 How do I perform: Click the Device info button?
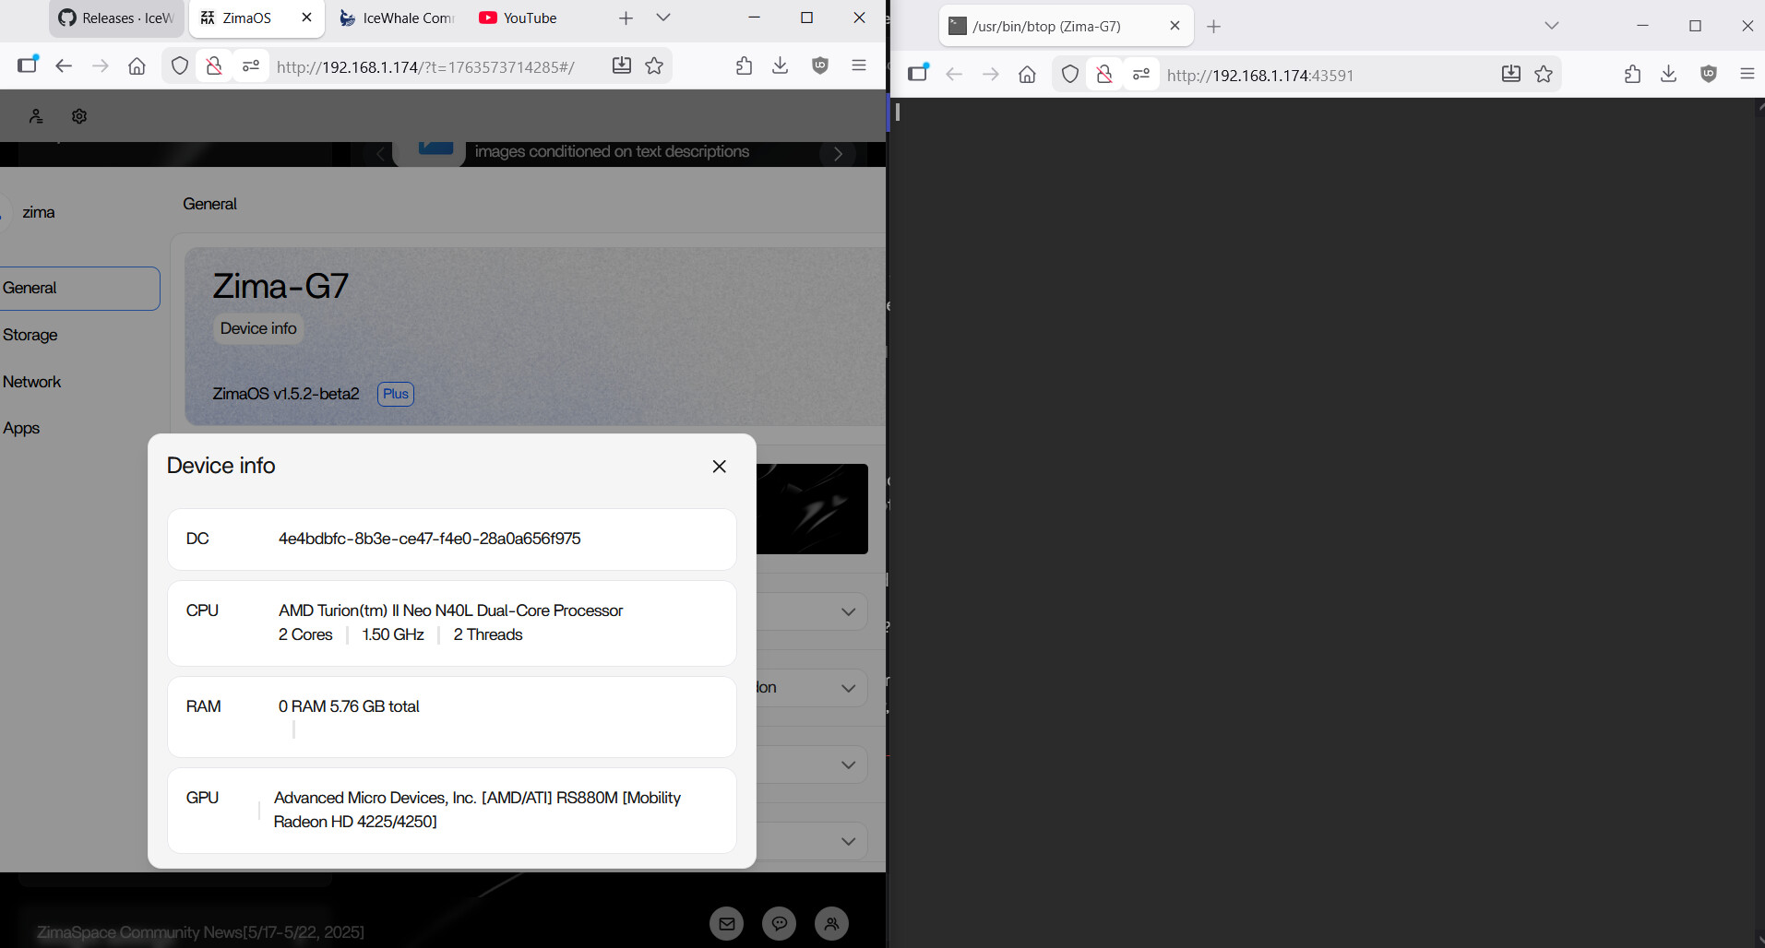pos(258,328)
